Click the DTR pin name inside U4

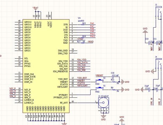pos(66,25)
